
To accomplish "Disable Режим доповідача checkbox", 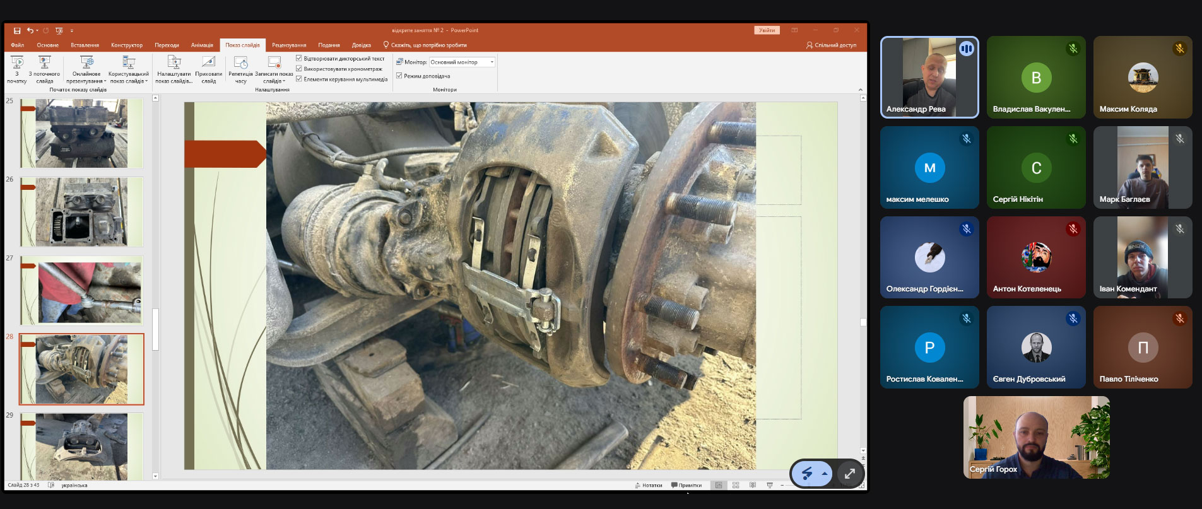I will 399,76.
